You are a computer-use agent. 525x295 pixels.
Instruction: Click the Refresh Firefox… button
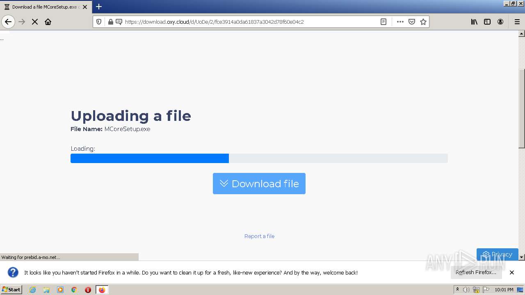pos(476,272)
